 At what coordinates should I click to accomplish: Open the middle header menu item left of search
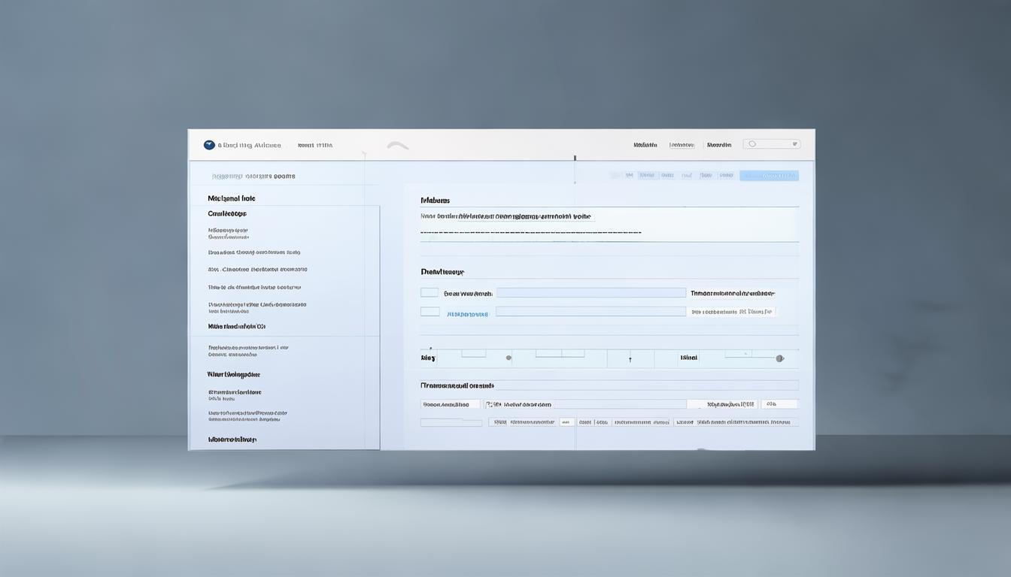(682, 145)
